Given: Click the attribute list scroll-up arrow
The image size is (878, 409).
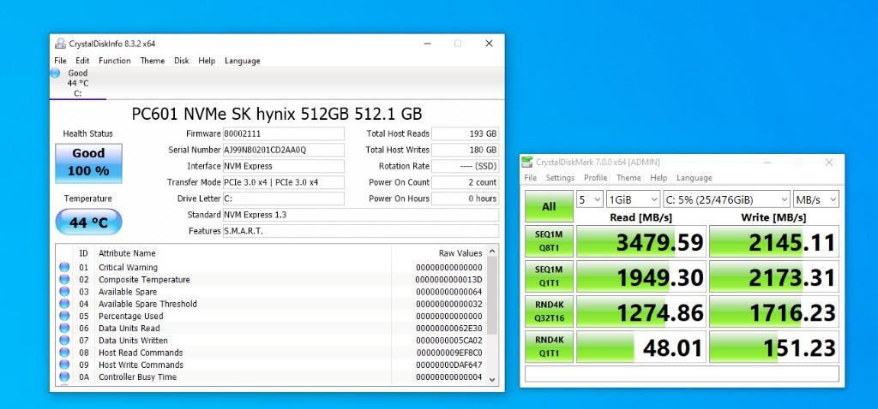Looking at the screenshot, I should [492, 252].
